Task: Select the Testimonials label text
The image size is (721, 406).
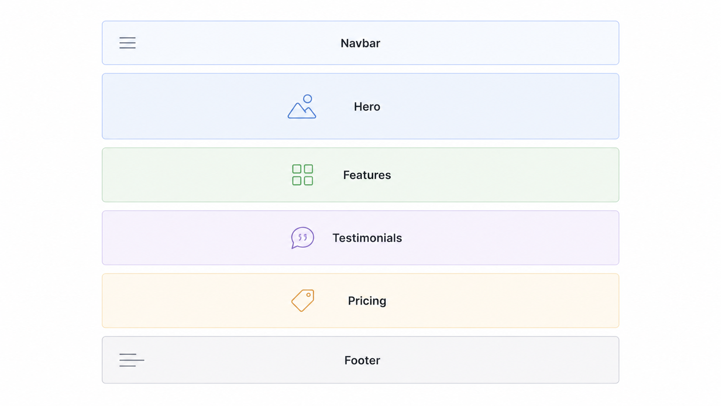Action: click(x=367, y=238)
